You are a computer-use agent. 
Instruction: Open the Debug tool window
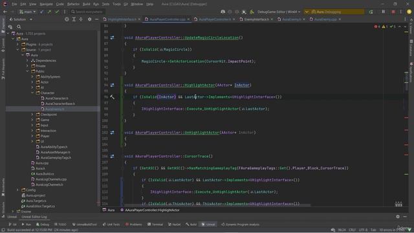click(43, 225)
